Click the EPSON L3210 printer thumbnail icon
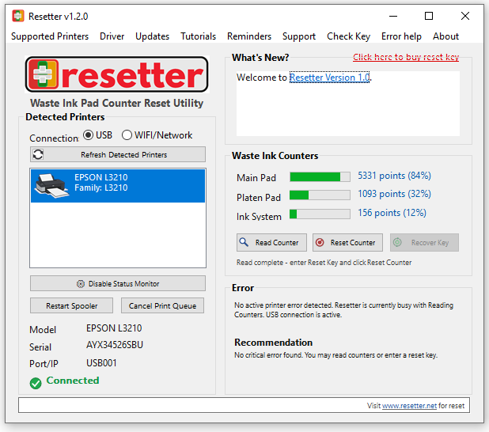The height and width of the screenshot is (432, 489). coord(51,186)
